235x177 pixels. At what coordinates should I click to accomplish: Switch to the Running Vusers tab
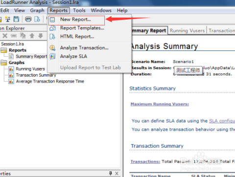tap(187, 30)
